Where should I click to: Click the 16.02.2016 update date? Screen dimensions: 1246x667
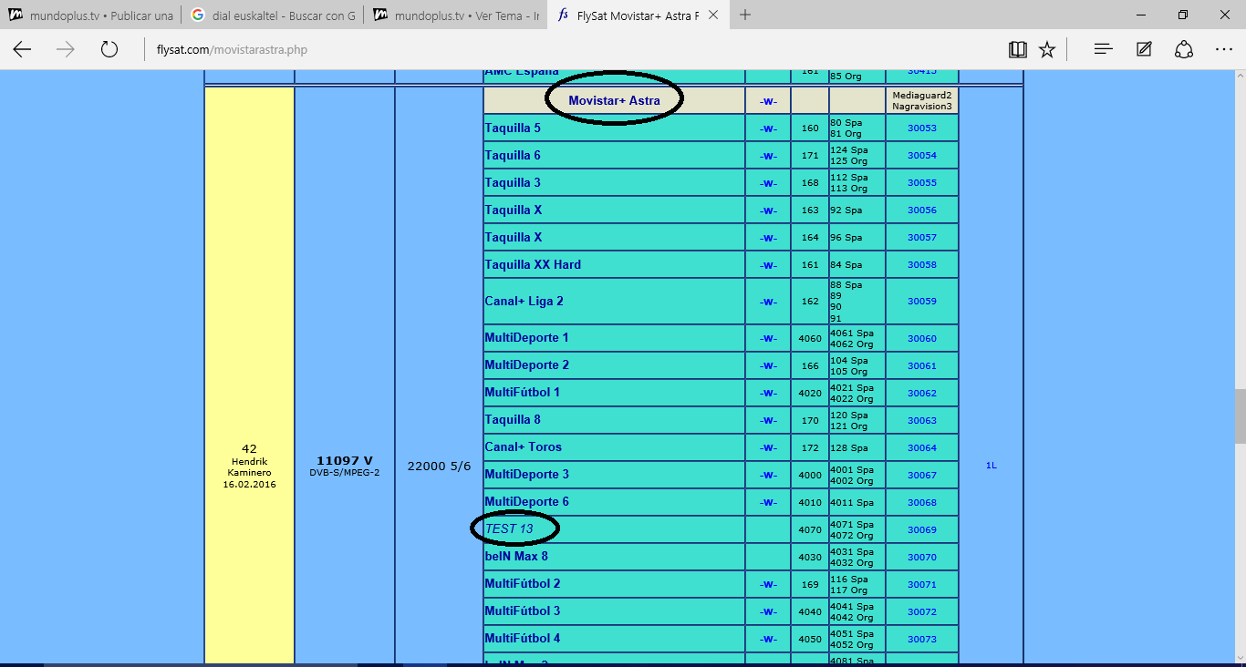tap(249, 485)
